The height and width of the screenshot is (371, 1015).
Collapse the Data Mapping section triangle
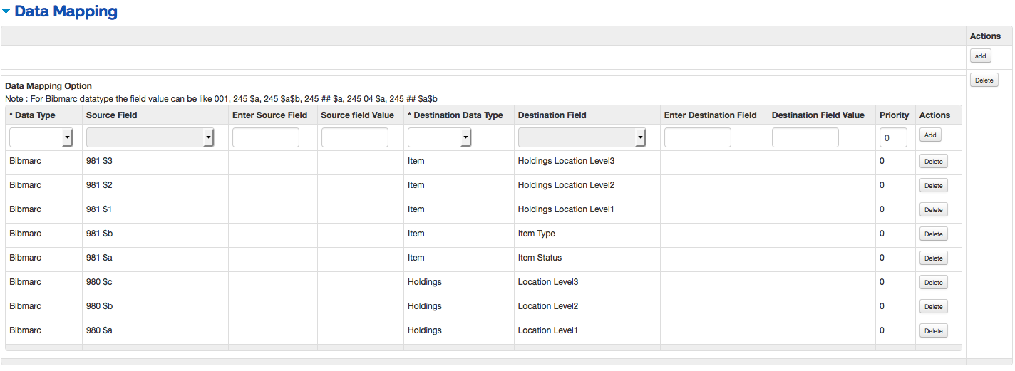click(6, 12)
